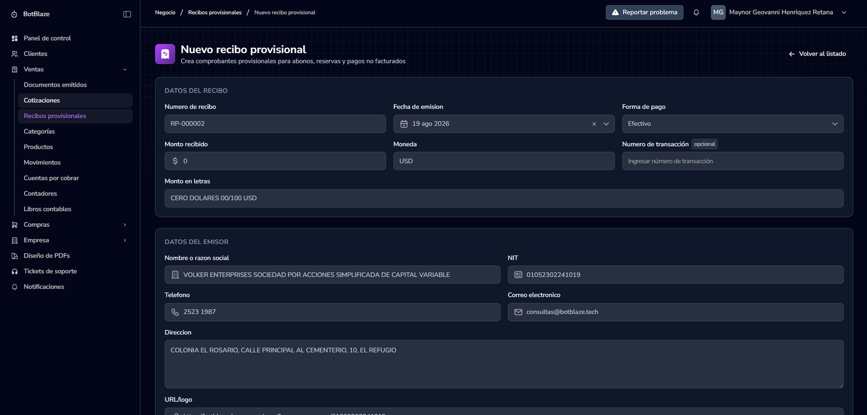Click the BotBlaze logo icon
This screenshot has width=867, height=415.
point(14,14)
